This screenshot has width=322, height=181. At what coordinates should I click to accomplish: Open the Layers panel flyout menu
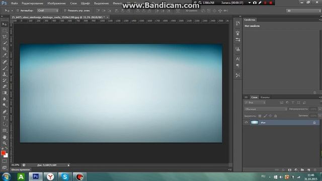(x=320, y=97)
